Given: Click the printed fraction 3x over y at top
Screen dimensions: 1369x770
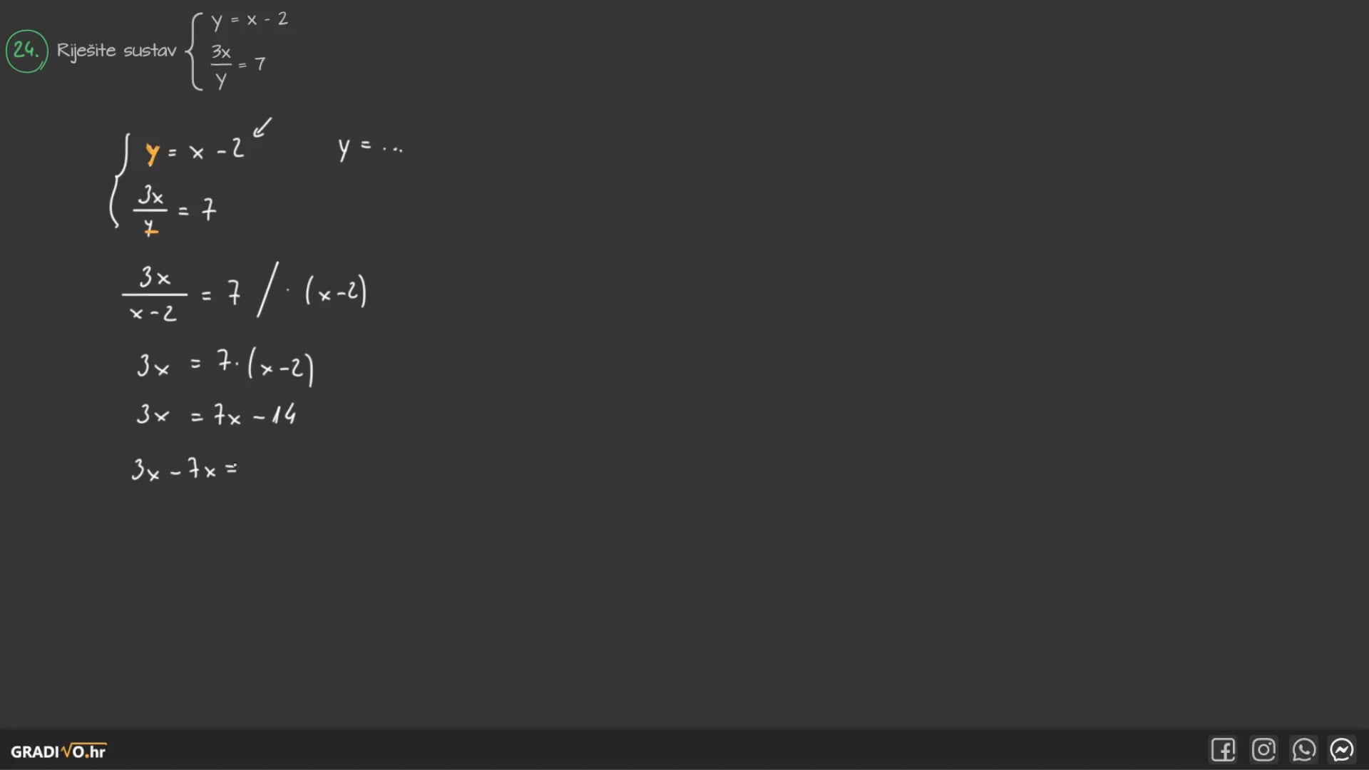Looking at the screenshot, I should point(221,65).
